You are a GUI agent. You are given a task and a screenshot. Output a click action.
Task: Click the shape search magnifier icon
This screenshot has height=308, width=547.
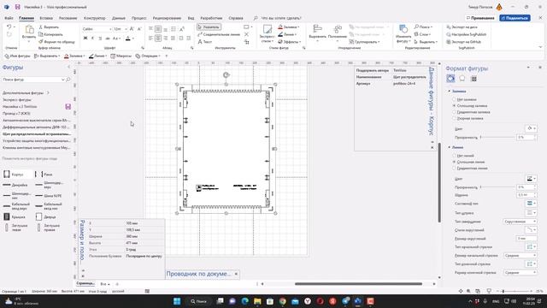click(x=68, y=80)
